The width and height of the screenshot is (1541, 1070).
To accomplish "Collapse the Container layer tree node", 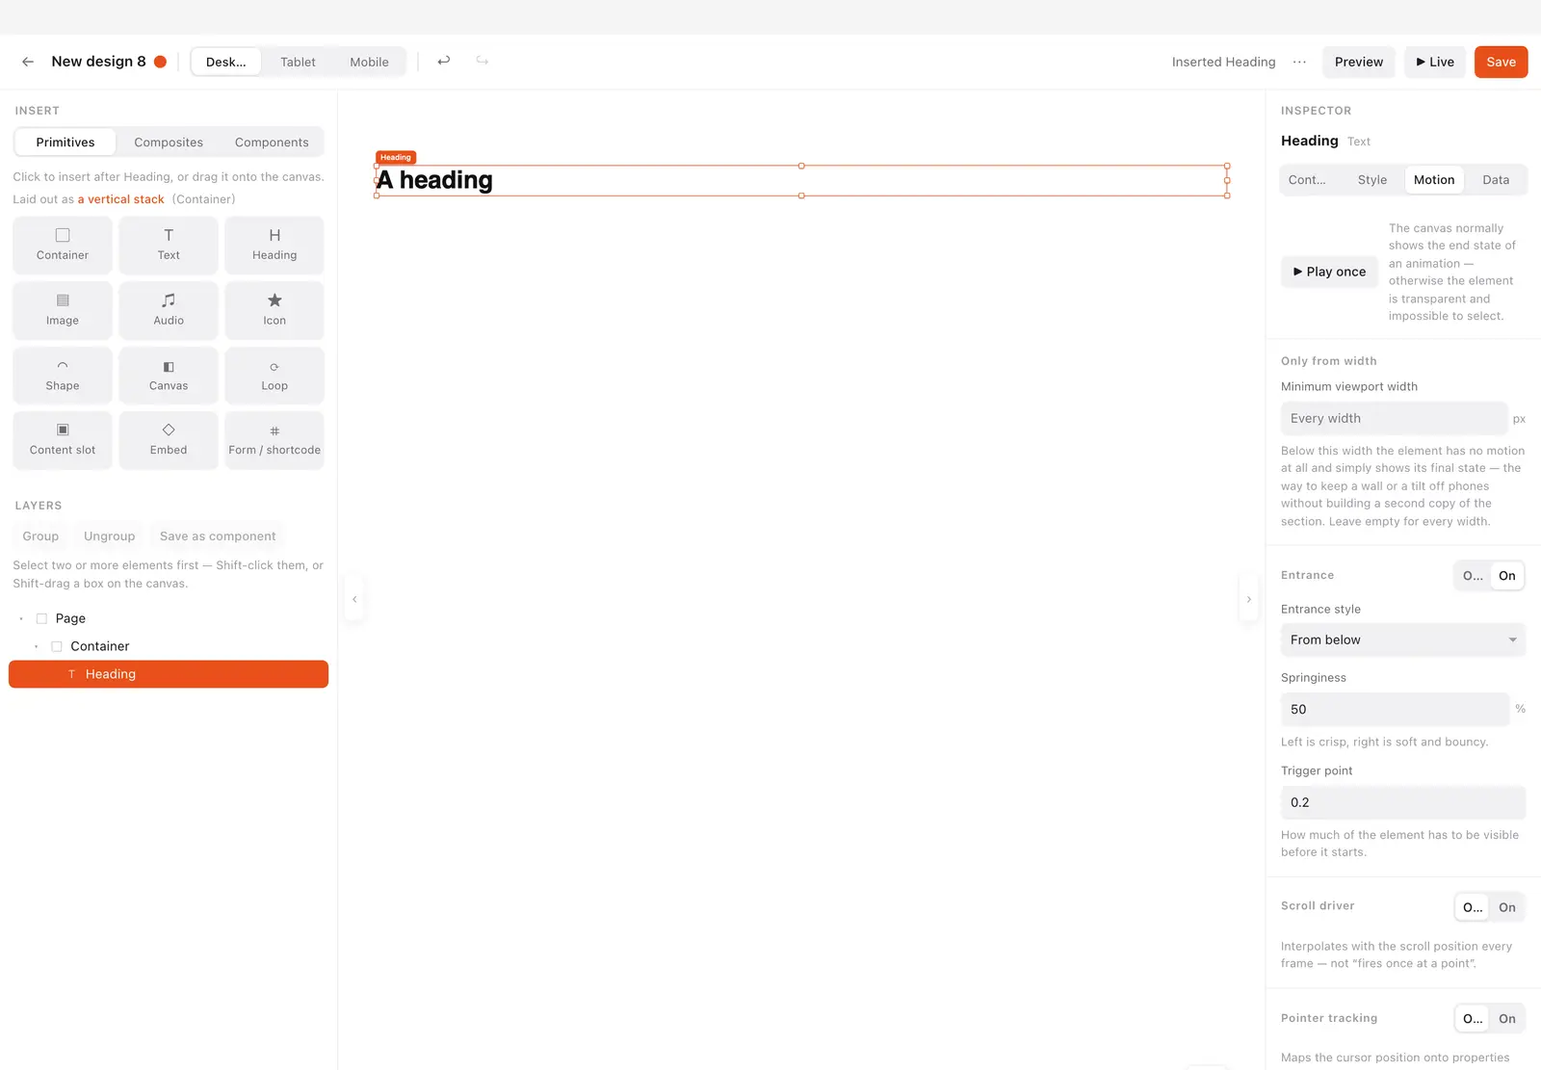I will 37,646.
